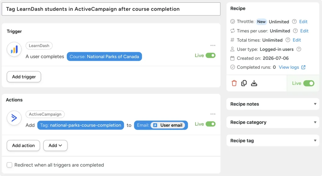
Task: Click the Unlimited value for Total times
Action: [x=272, y=40]
